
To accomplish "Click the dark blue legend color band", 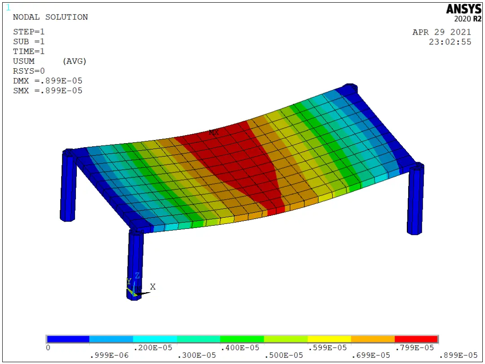I will tap(68, 339).
